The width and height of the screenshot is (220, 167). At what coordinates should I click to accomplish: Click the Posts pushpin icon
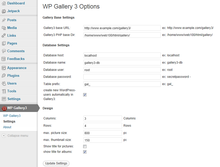coord(4,20)
